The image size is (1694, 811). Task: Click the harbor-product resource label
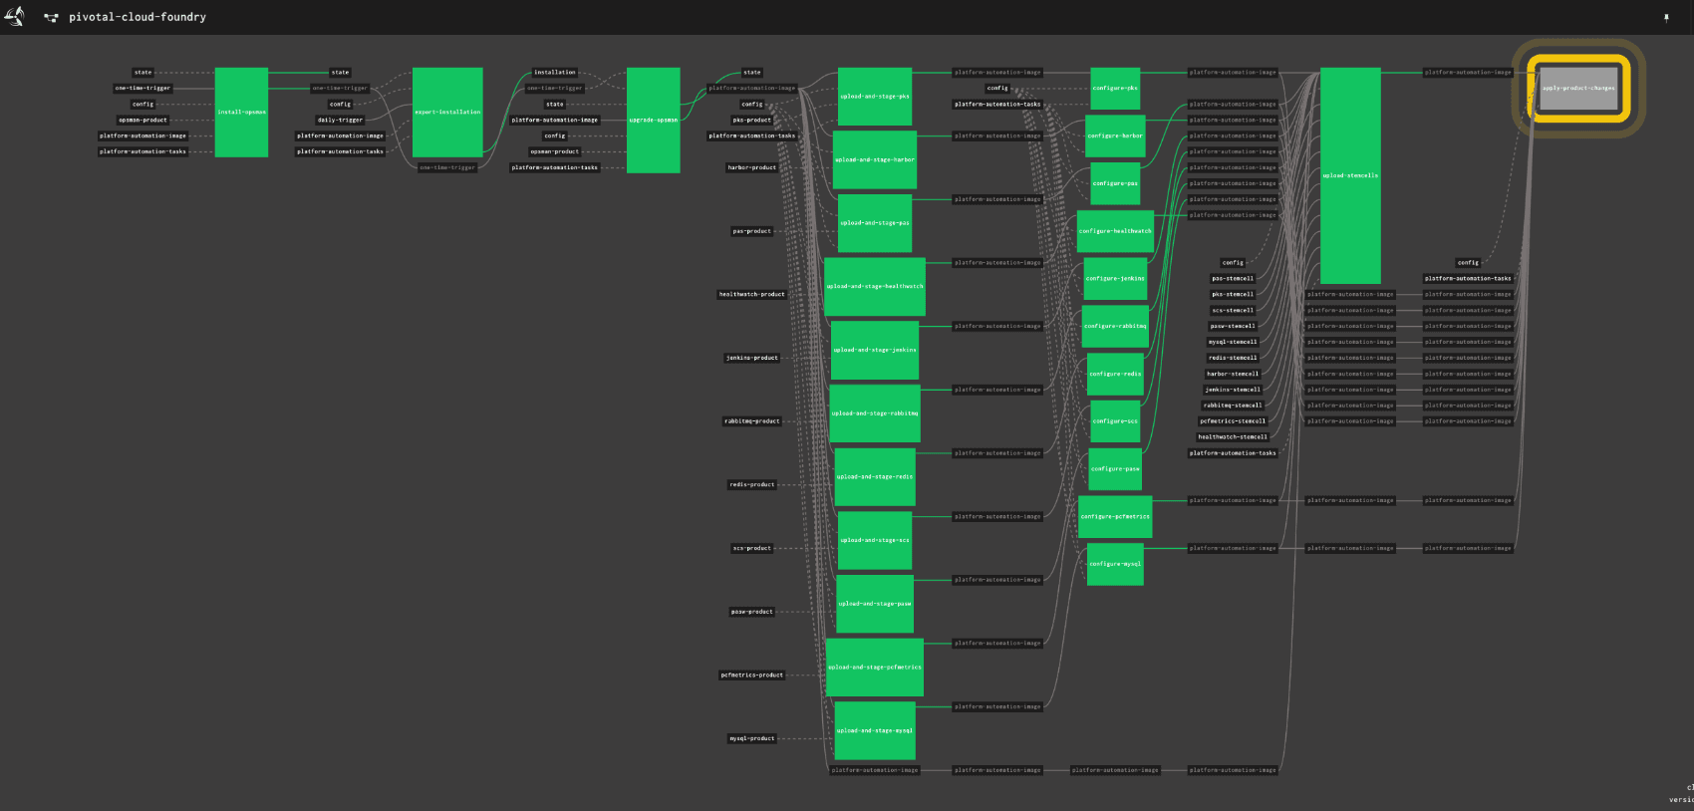tap(751, 168)
